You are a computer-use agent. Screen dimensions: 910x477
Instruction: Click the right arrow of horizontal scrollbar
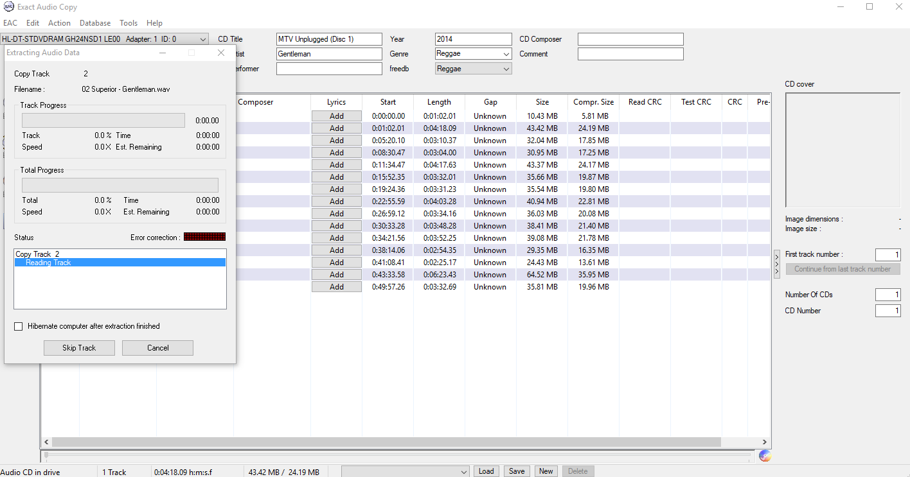765,442
